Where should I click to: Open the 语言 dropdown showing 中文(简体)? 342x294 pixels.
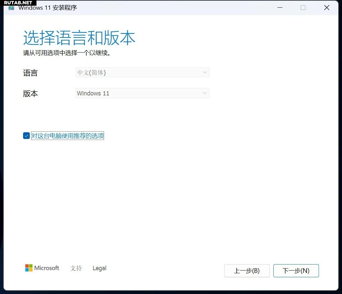click(142, 72)
